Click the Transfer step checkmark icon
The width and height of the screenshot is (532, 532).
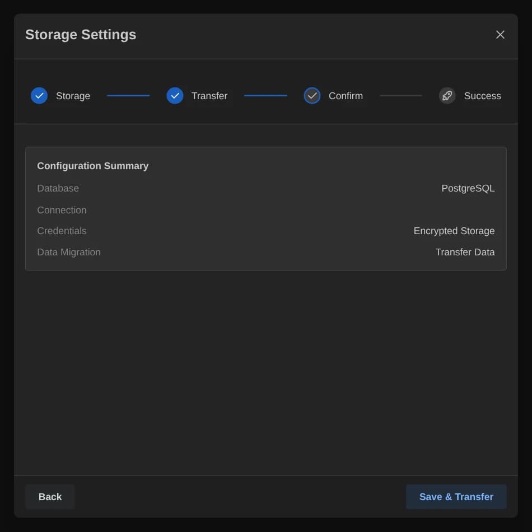[x=175, y=96]
